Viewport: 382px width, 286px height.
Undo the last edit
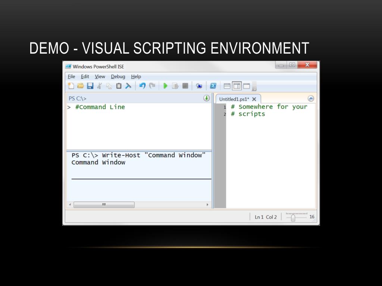143,86
